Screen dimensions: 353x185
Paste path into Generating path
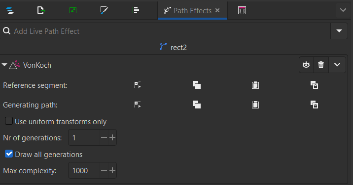click(x=255, y=105)
